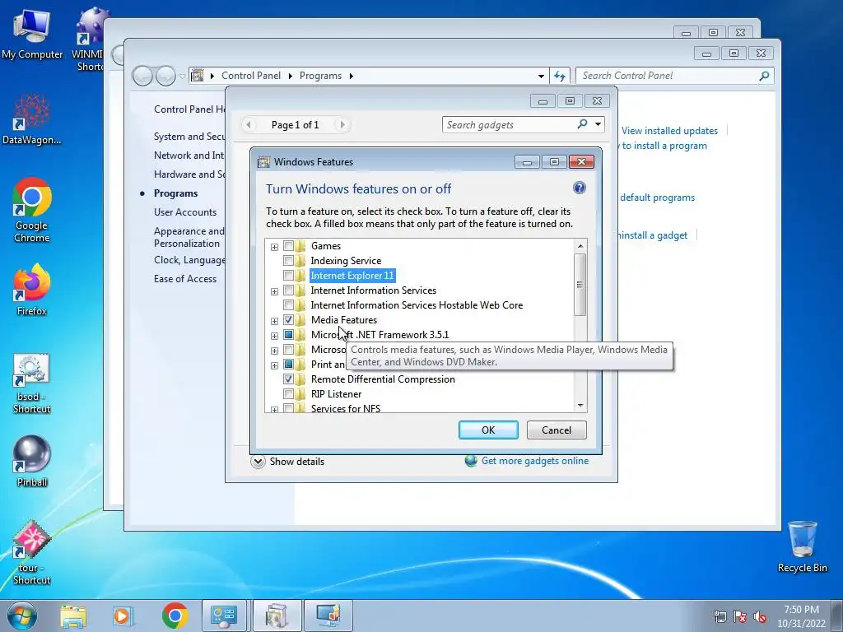Open the address bar history dropdown

541,76
